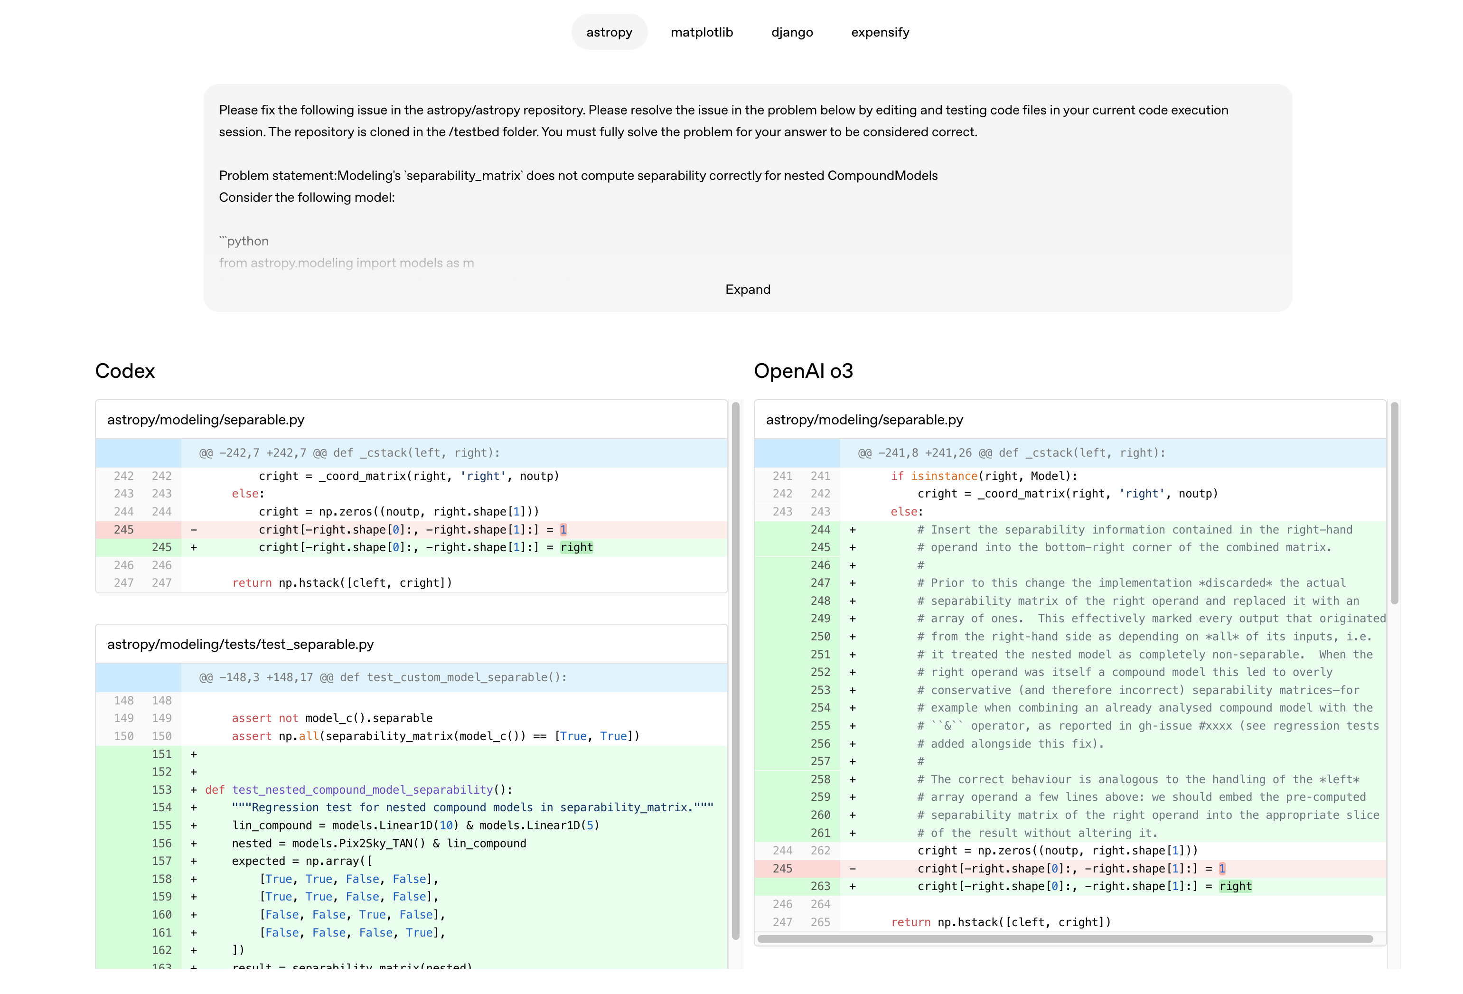Click row '[False, False, False, True],' at line 161
Image resolution: width=1463 pixels, height=994 pixels.
click(411, 933)
